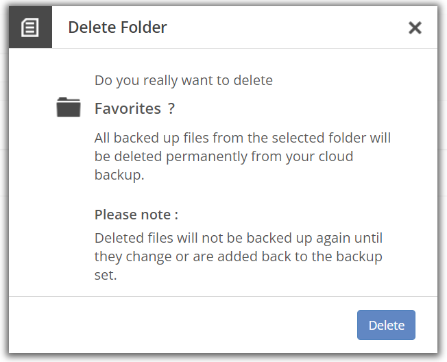Click the document icon in dialog header
This screenshot has height=362, width=447.
click(30, 27)
